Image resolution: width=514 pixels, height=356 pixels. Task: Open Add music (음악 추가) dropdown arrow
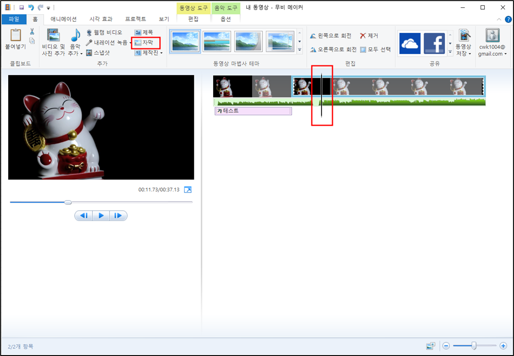point(81,54)
